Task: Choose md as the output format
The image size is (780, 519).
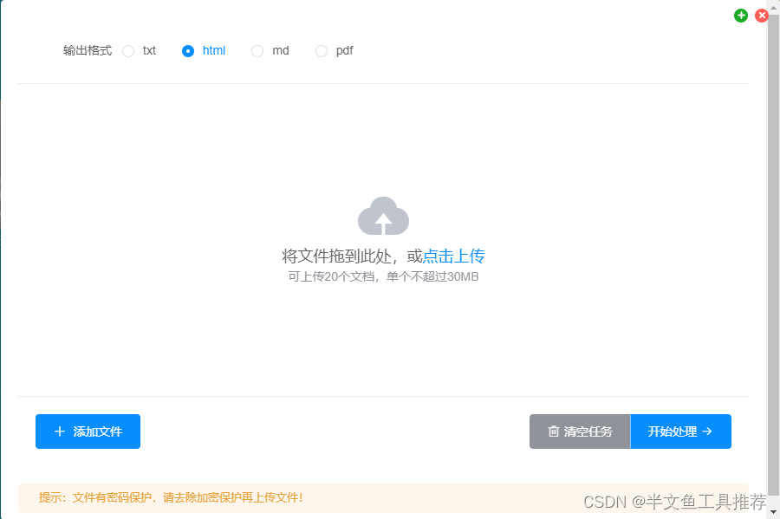Action: [257, 51]
